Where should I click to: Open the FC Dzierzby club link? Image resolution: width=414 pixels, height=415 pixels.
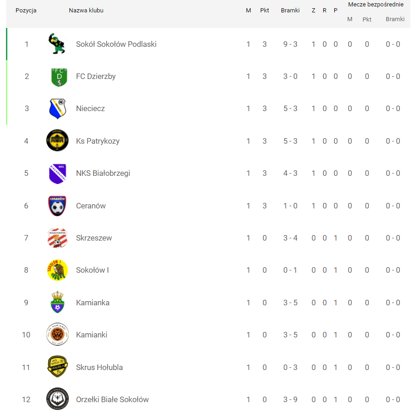(x=96, y=77)
